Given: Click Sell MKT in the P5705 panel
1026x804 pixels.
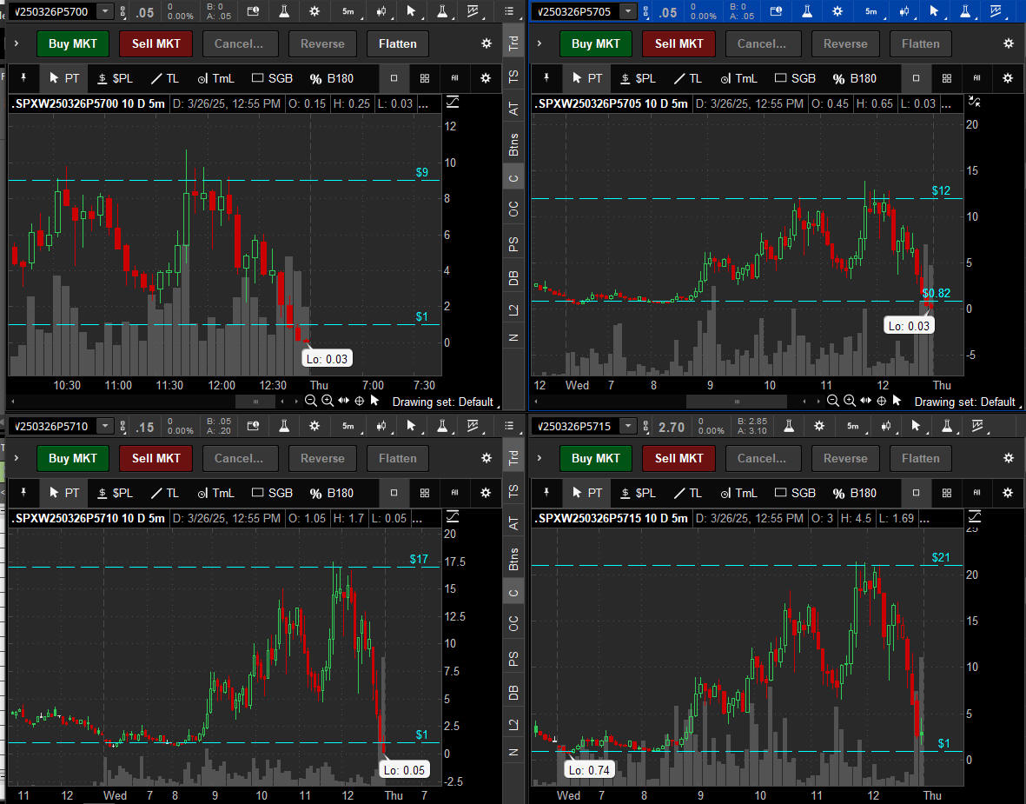Looking at the screenshot, I should coord(678,43).
